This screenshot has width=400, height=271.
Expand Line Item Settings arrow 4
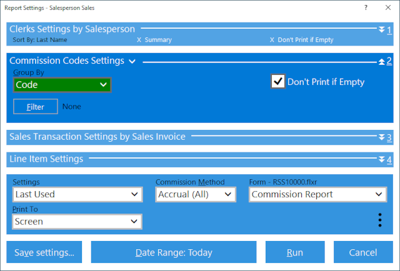[x=385, y=159]
